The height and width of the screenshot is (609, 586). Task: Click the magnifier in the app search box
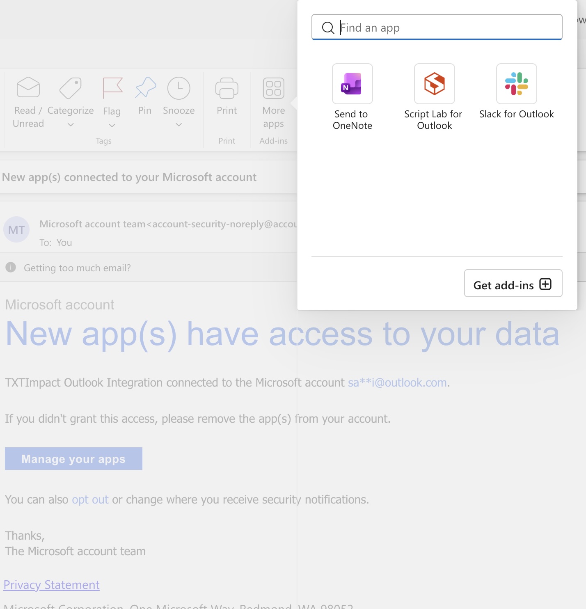(327, 27)
